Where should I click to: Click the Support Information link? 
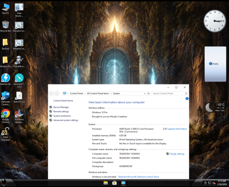(177, 129)
